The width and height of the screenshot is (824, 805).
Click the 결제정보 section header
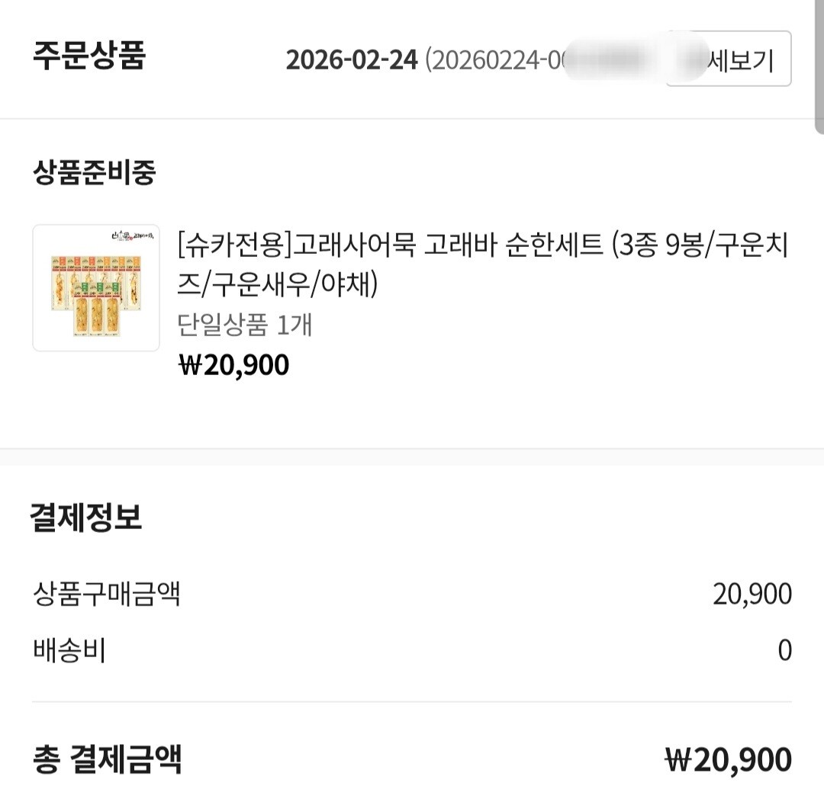pyautogui.click(x=85, y=518)
